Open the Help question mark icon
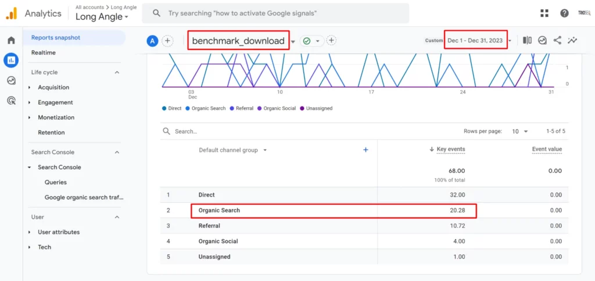 click(564, 13)
